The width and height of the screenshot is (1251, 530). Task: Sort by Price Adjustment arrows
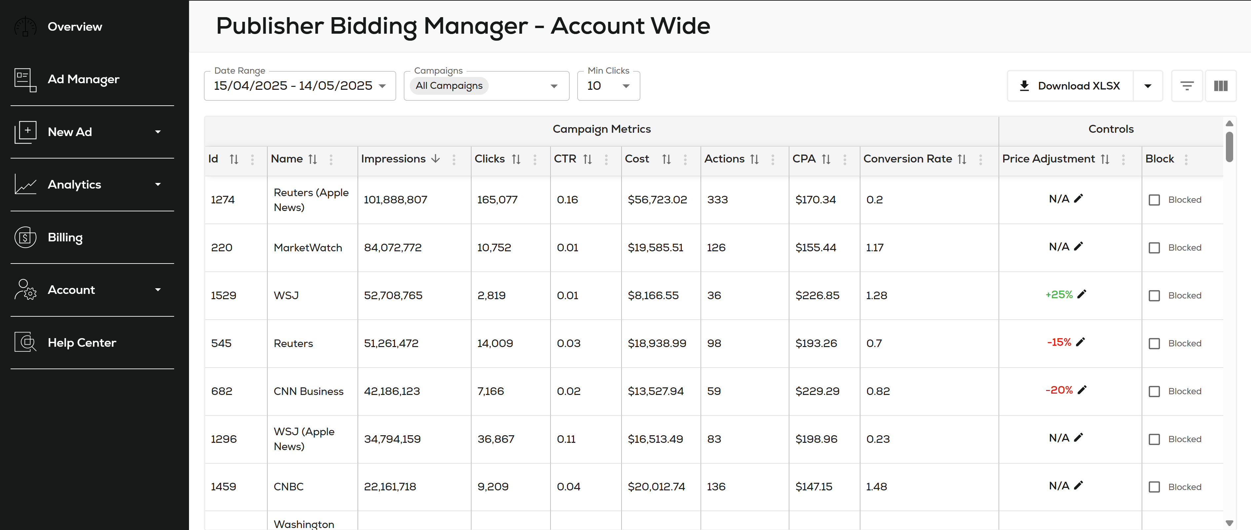(x=1105, y=159)
